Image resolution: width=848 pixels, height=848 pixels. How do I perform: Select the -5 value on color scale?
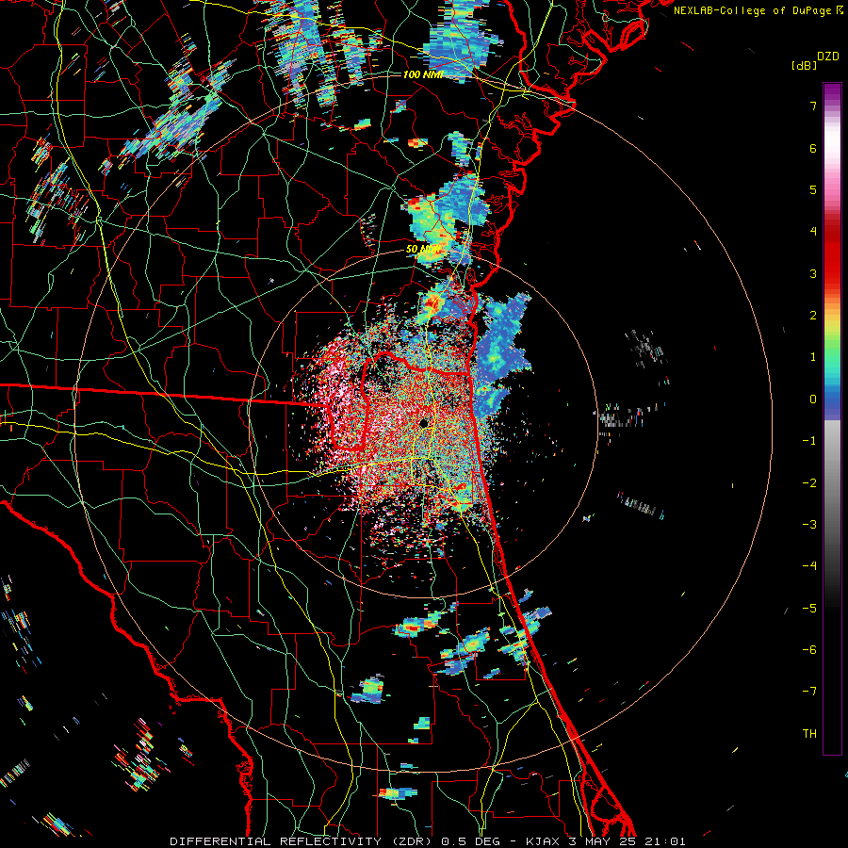coord(809,609)
